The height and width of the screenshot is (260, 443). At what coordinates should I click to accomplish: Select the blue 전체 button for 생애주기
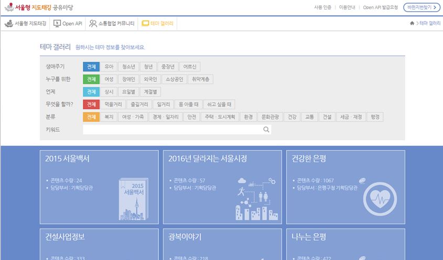[91, 67]
